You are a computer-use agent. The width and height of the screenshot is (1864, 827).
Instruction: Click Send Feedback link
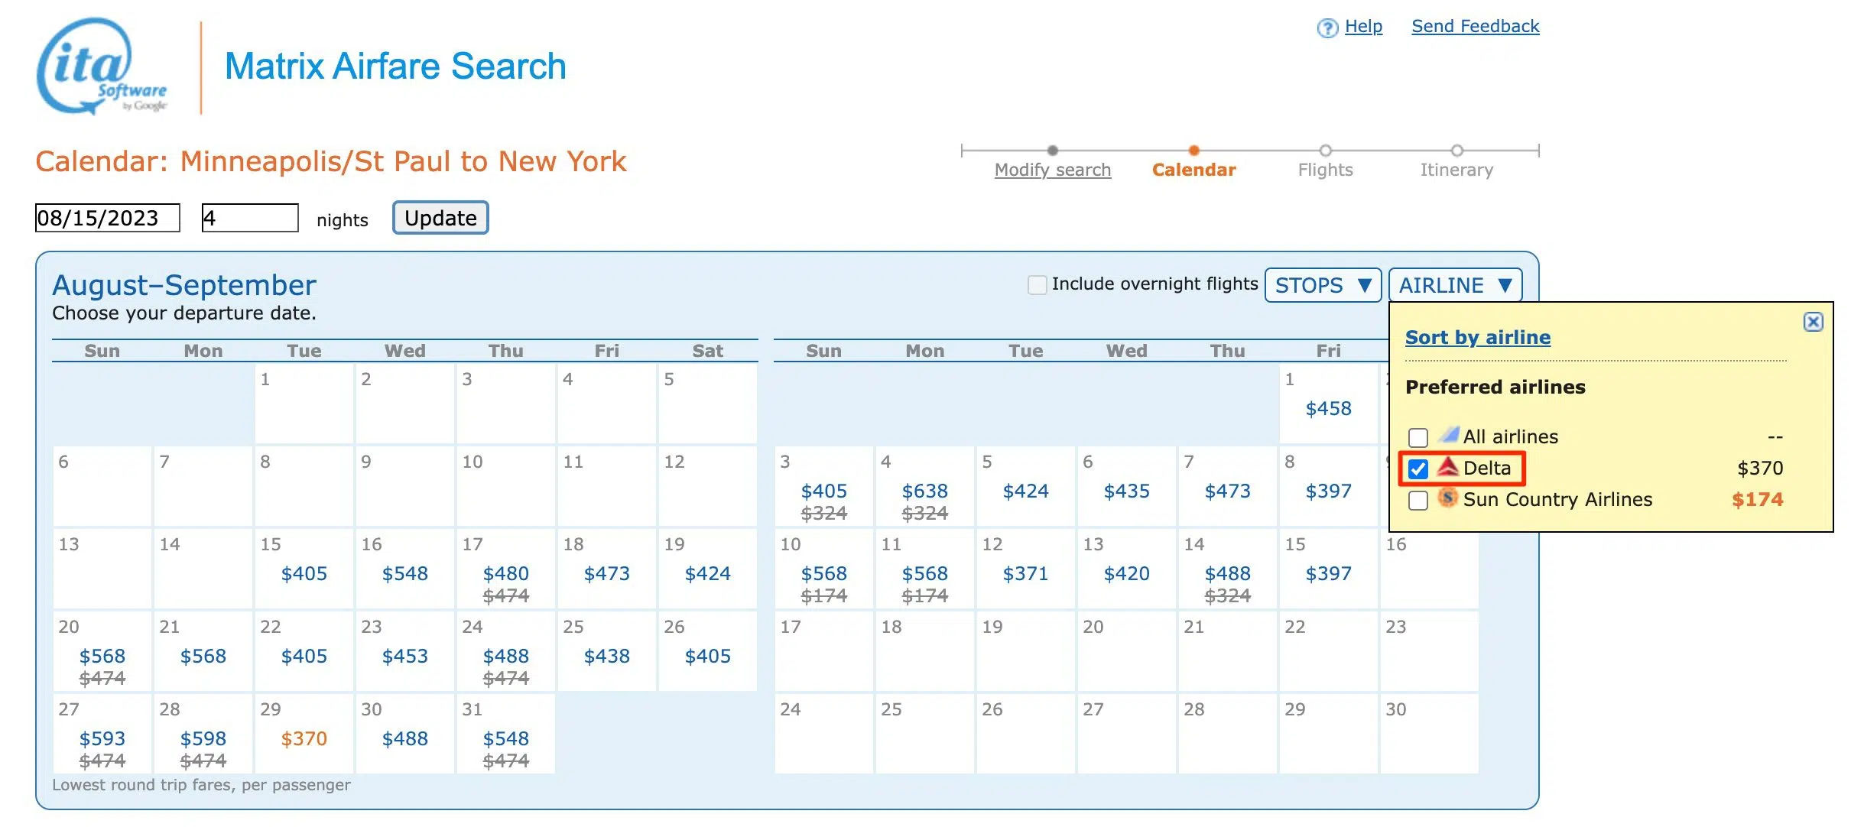(1478, 26)
